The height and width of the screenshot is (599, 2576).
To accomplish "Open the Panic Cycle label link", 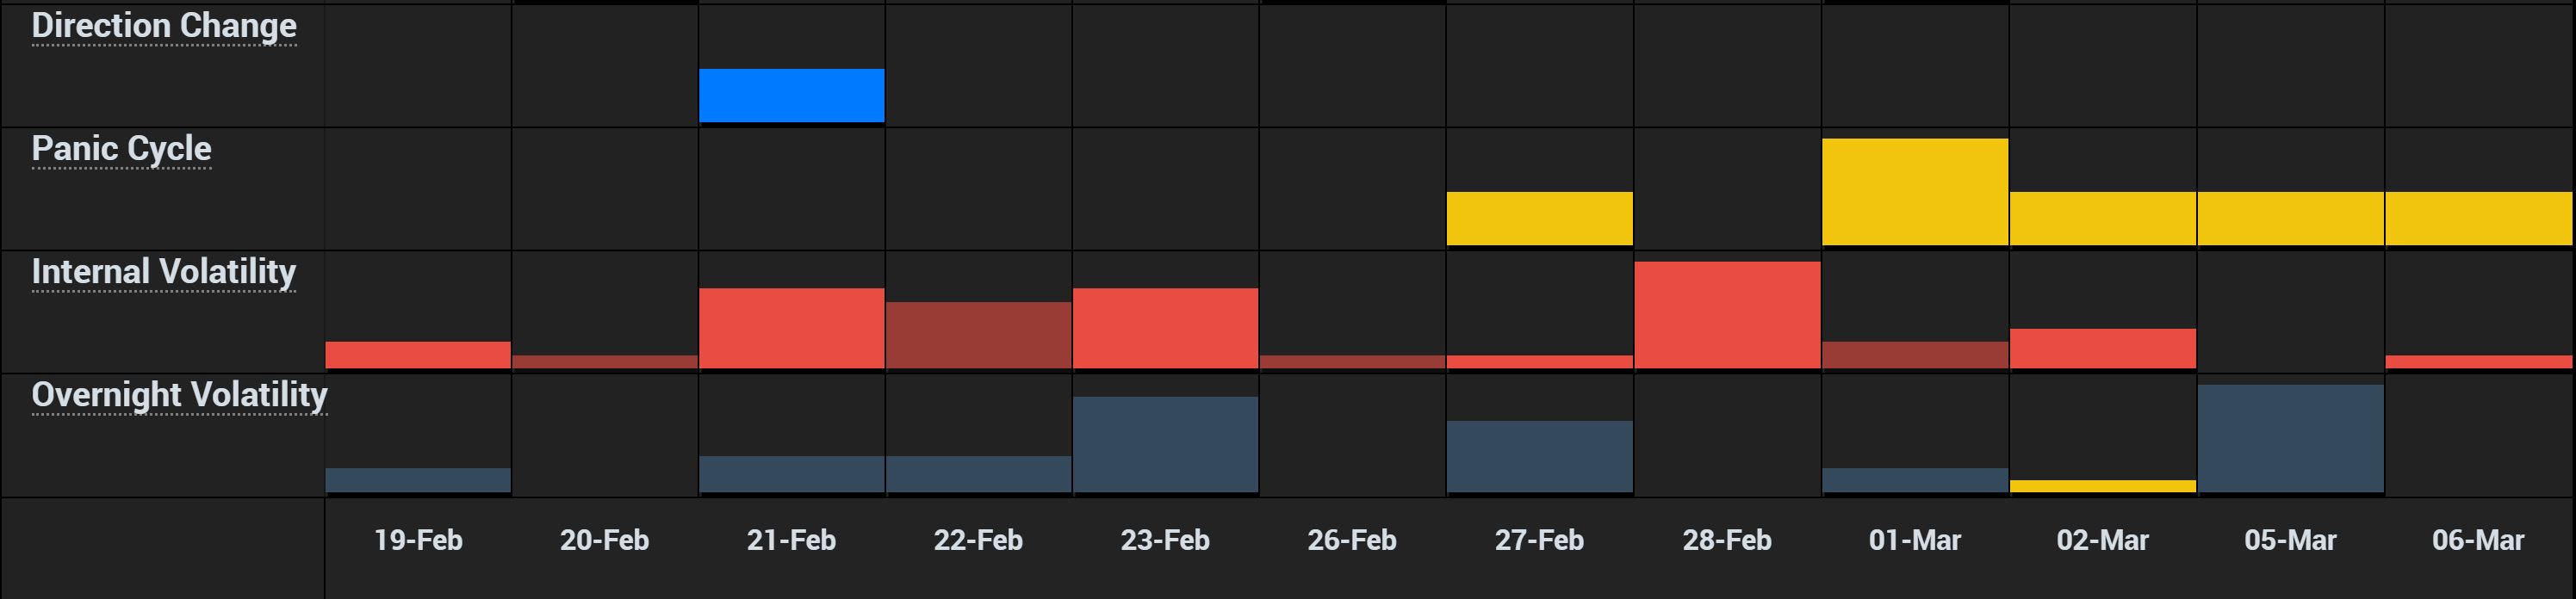I will coord(121,149).
